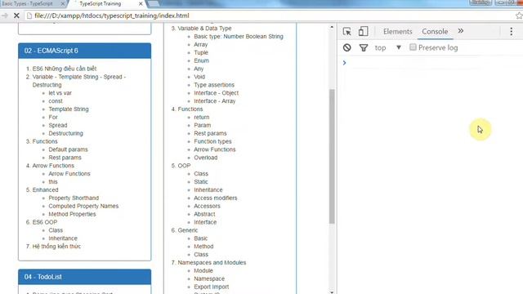Close the TypeScript Training tab

point(141,4)
